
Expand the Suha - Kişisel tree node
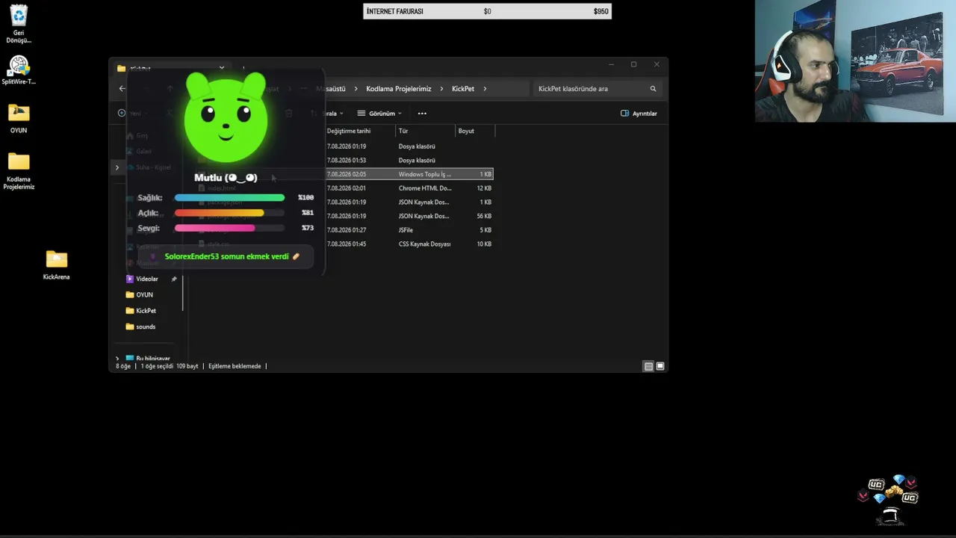[117, 167]
